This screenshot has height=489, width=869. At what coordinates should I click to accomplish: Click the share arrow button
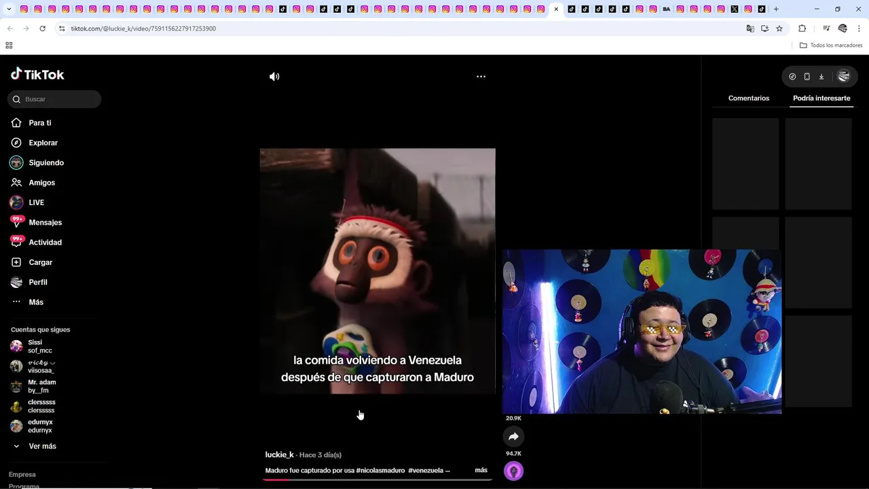coord(513,437)
